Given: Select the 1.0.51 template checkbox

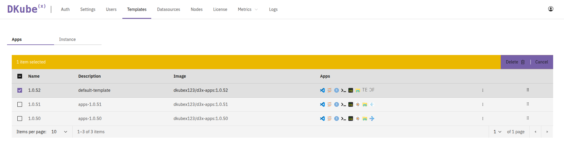Looking at the screenshot, I should [20, 104].
